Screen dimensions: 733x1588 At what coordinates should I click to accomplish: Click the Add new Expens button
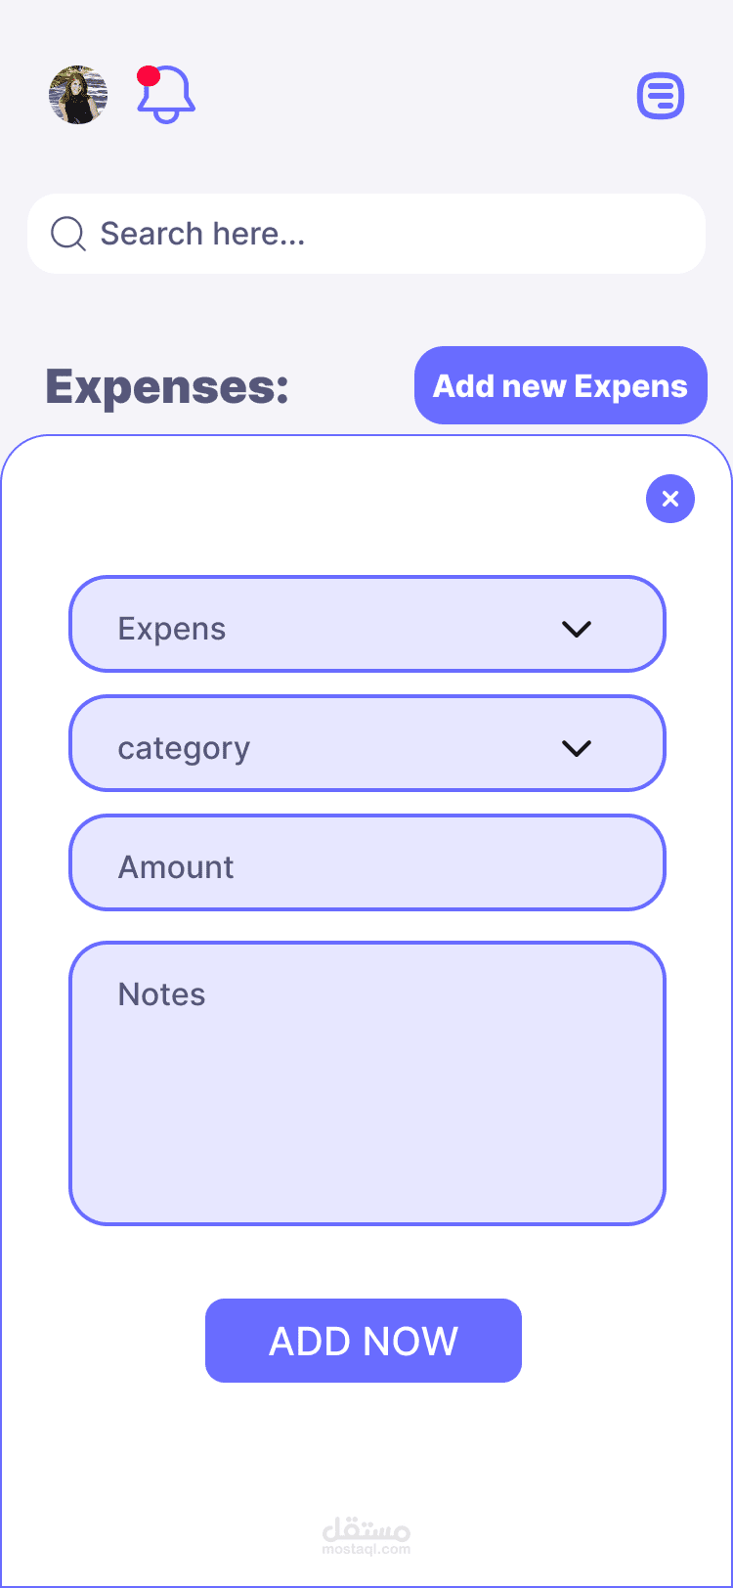[561, 385]
